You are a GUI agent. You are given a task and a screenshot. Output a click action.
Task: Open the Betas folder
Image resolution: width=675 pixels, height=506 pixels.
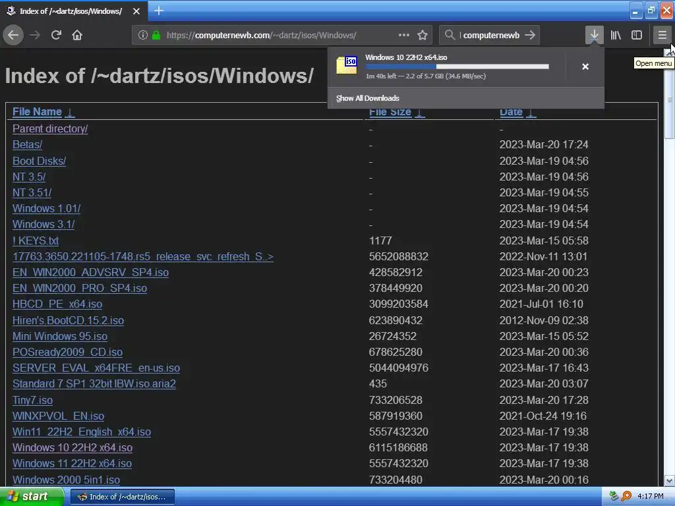(x=27, y=144)
